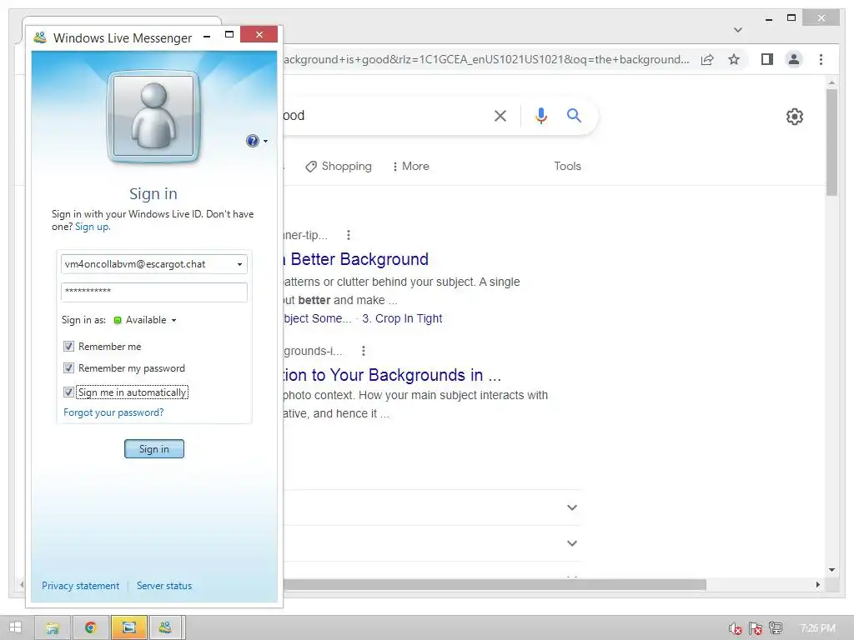Click the Chrome vertical scrollbar thumb
This screenshot has height=640, width=854.
(x=831, y=142)
